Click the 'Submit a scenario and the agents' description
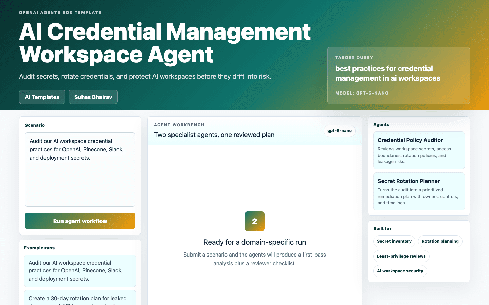Viewport: 489px width, 305px height. pos(255,259)
